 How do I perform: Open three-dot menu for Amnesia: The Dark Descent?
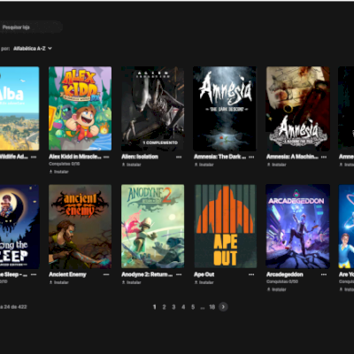point(251,157)
